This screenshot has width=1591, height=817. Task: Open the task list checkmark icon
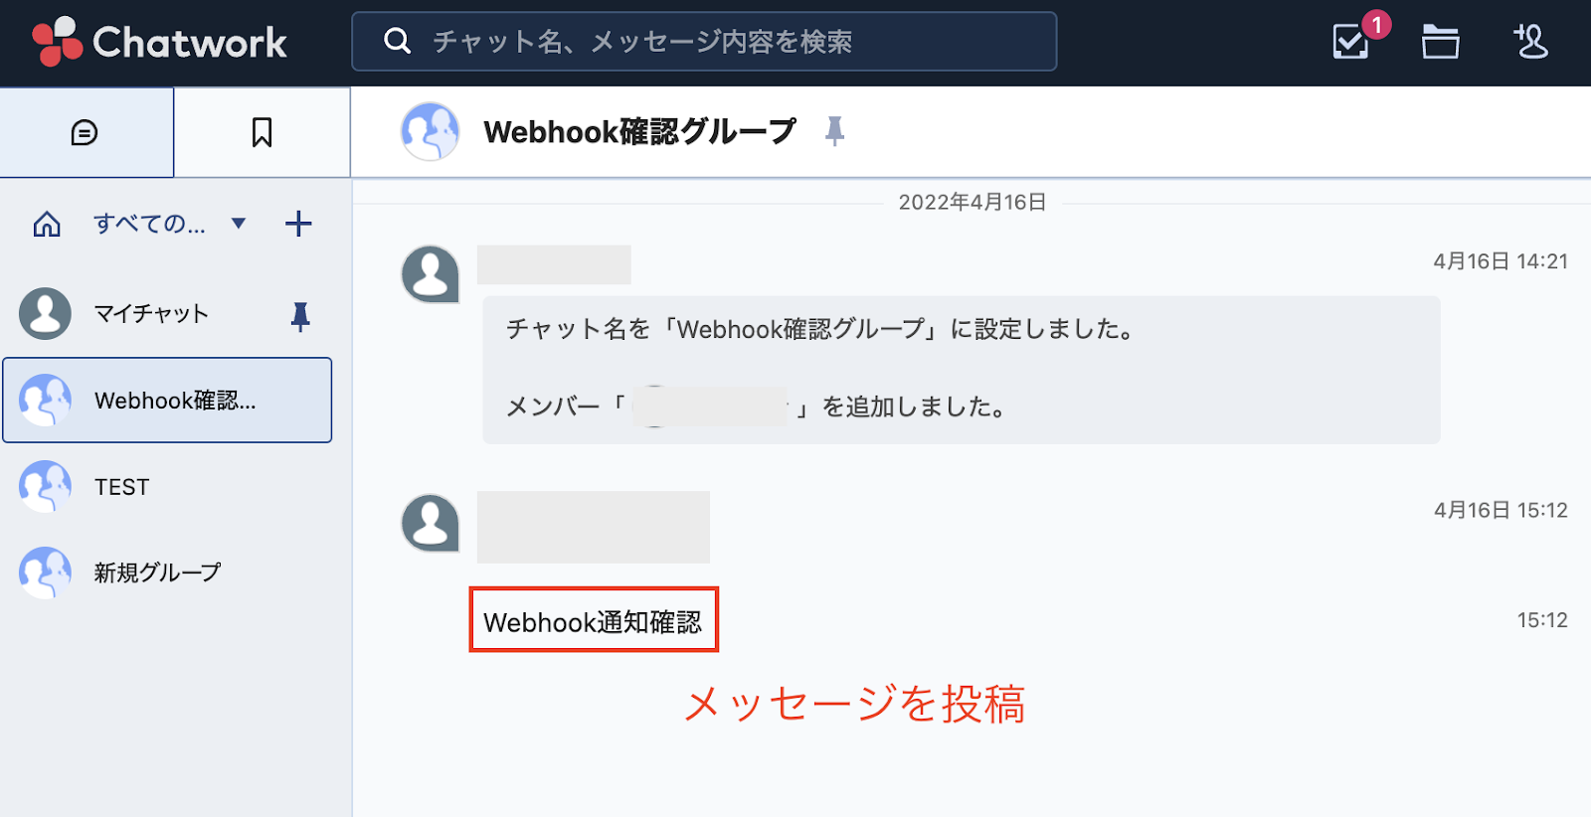1352,42
